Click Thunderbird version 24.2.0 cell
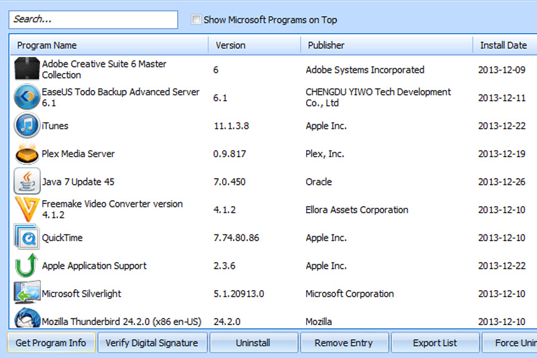Image resolution: width=537 pixels, height=358 pixels. (227, 322)
